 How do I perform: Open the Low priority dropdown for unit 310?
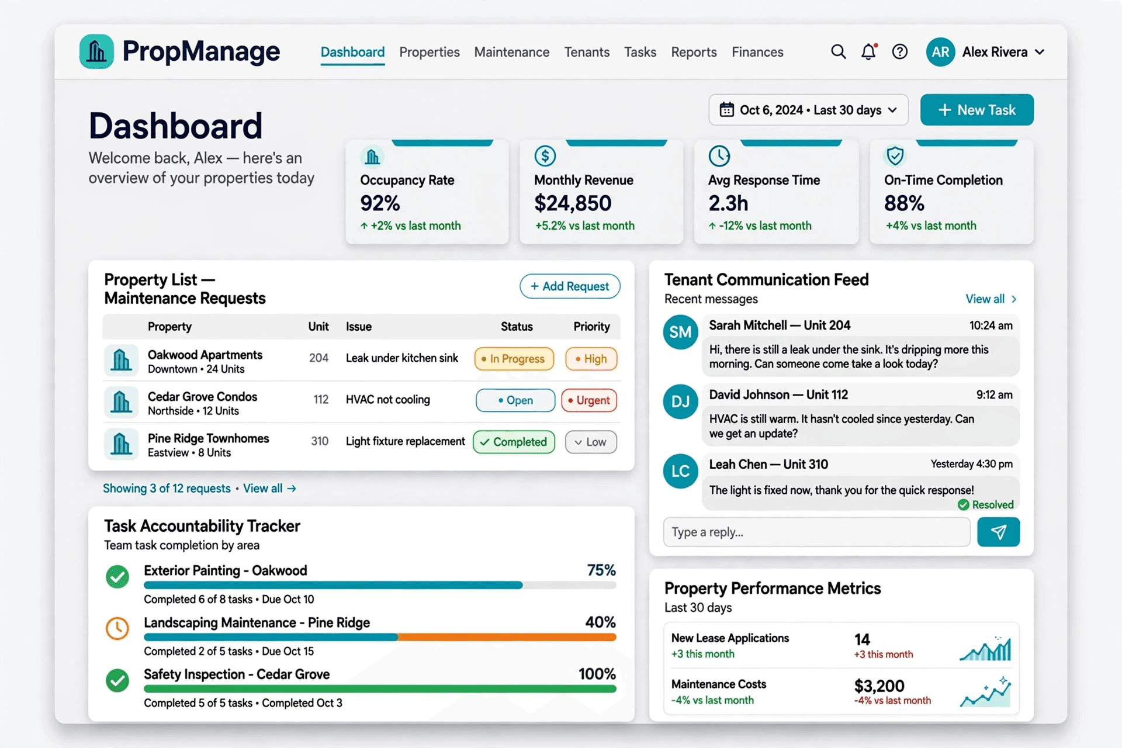pos(591,442)
